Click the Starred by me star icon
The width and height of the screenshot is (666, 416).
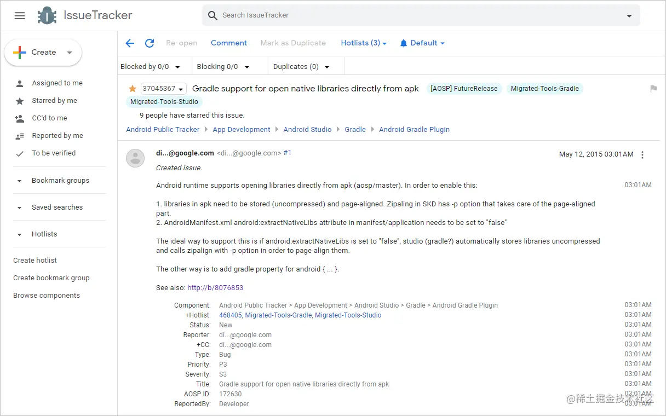tap(20, 101)
